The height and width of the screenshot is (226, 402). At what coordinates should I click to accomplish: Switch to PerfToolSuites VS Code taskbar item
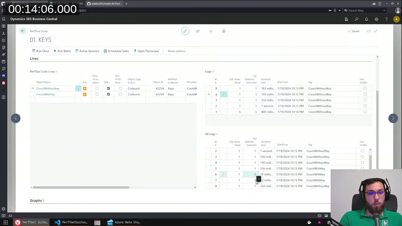(x=71, y=222)
